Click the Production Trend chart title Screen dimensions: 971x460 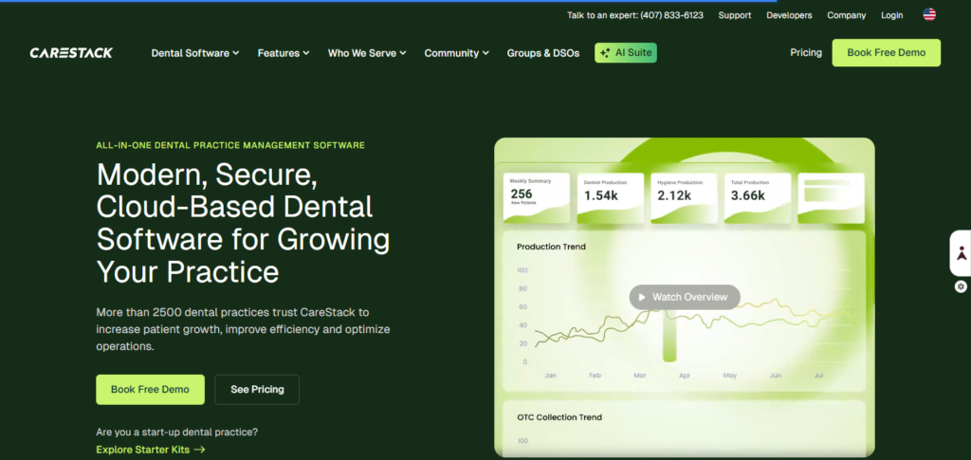[551, 247]
